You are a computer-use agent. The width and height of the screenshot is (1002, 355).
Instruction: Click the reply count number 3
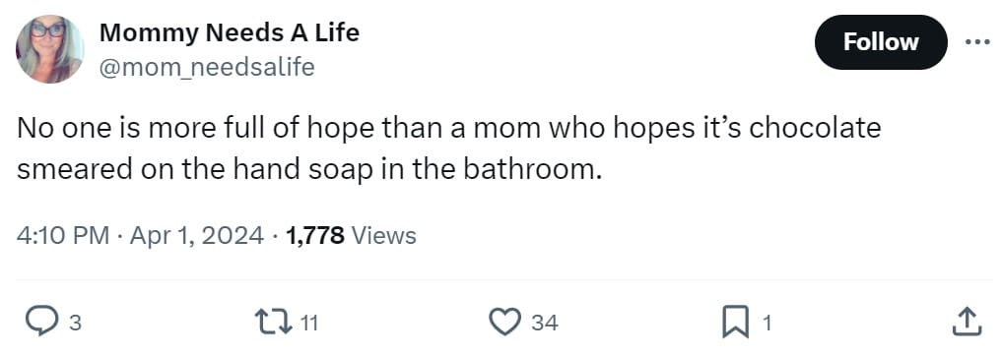[x=74, y=324]
